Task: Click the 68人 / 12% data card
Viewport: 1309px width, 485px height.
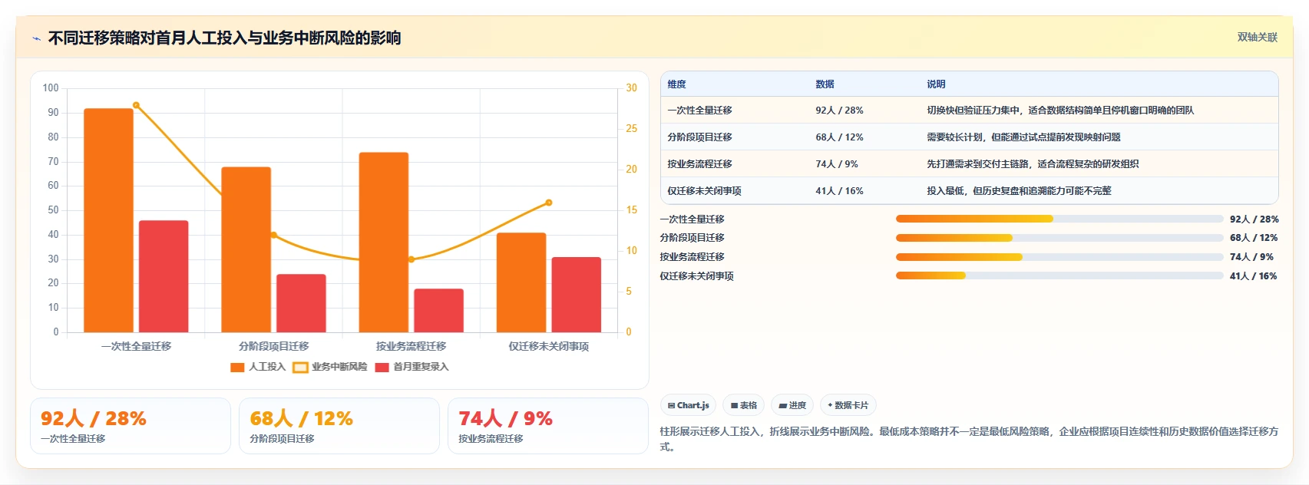Action: [x=339, y=426]
